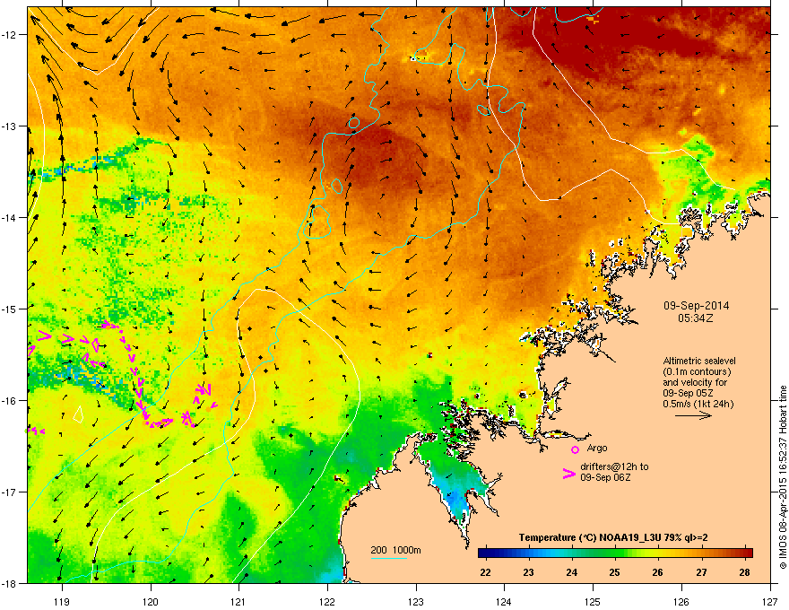
Task: Click the "Altimetric sealevel" legend text
Action: [699, 361]
